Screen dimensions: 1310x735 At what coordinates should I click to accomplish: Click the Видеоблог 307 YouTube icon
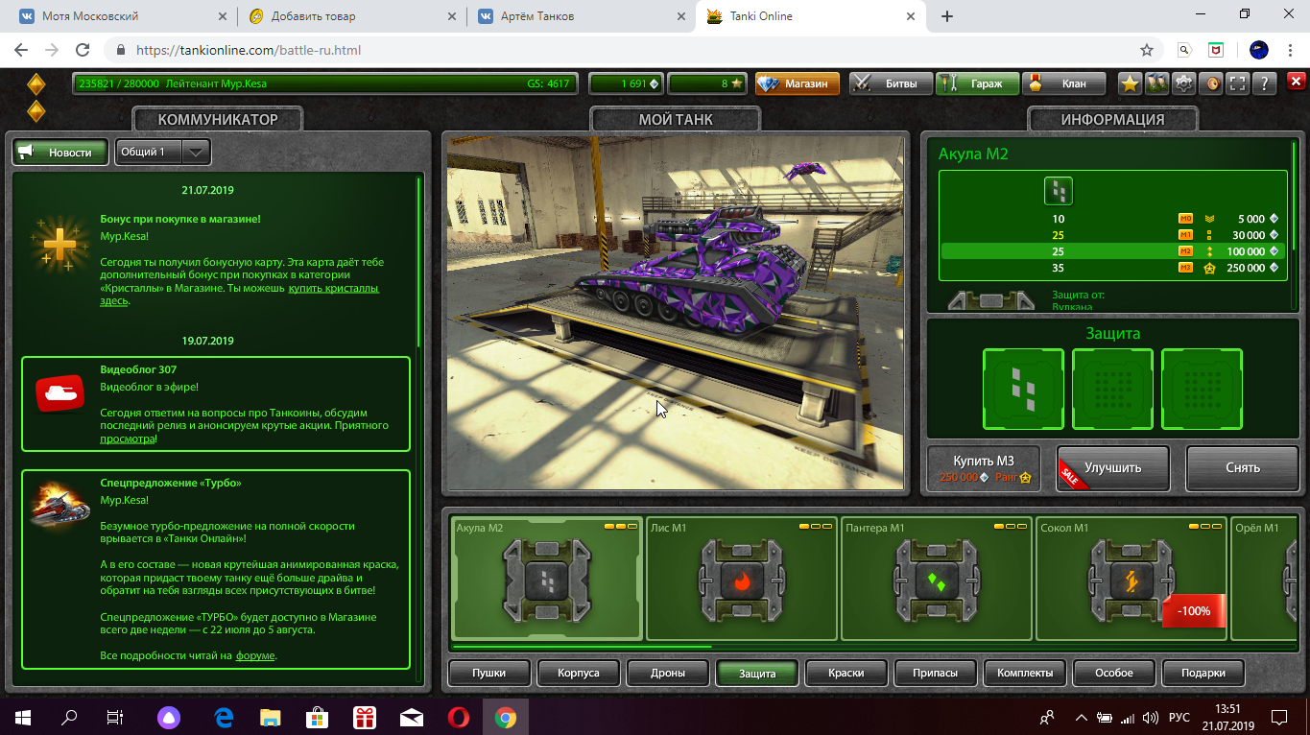[60, 393]
